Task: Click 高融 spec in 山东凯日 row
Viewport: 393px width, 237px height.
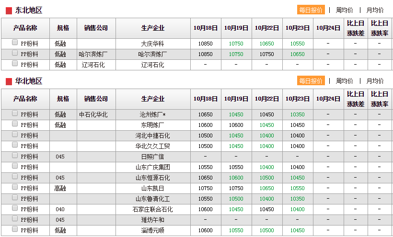Action: coord(60,188)
